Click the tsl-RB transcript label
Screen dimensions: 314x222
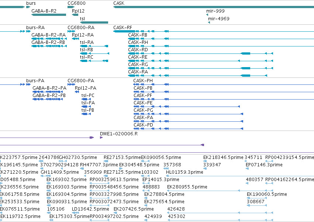86,50
